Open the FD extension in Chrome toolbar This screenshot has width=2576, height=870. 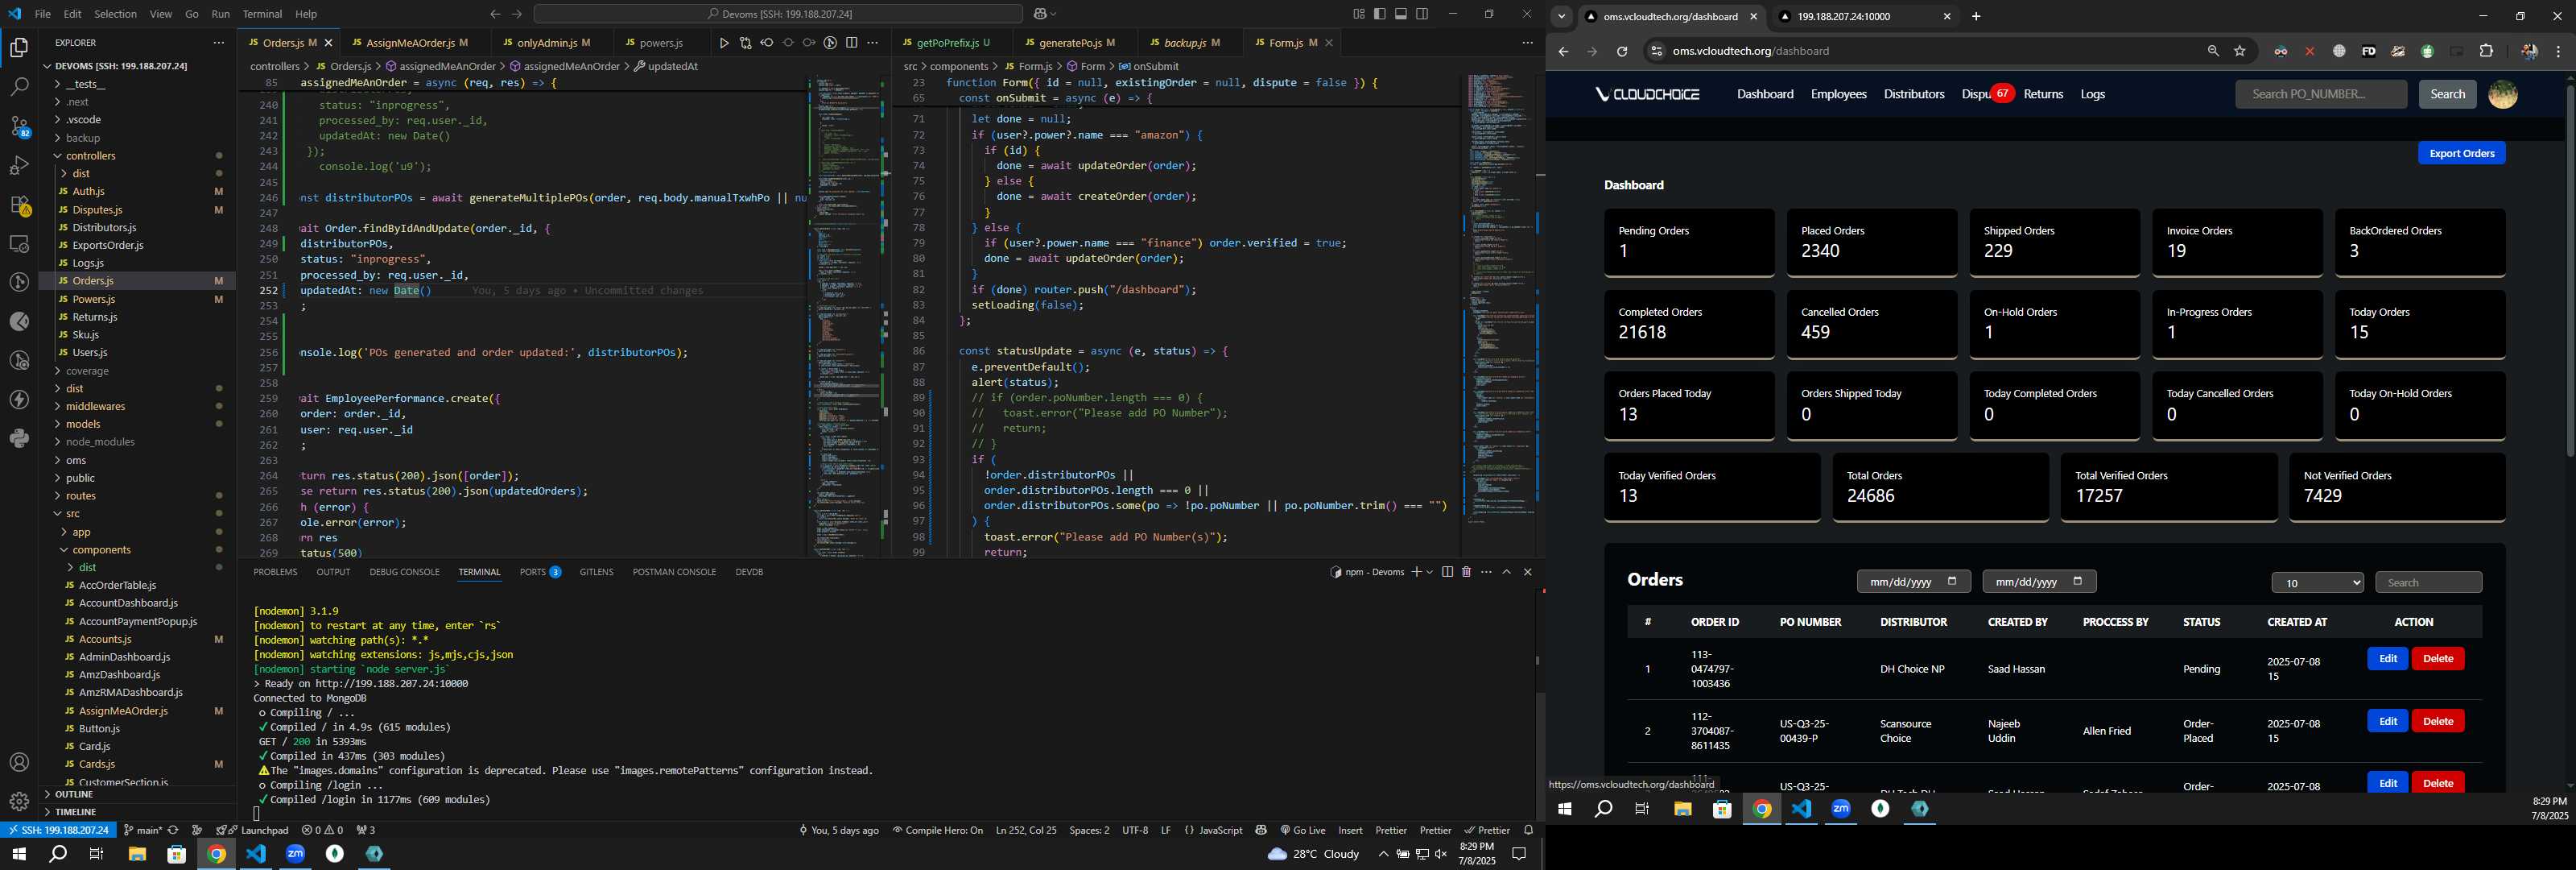coord(2368,51)
